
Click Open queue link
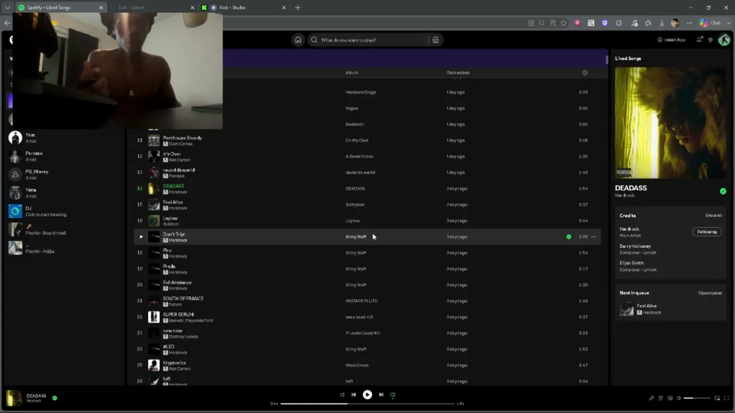pyautogui.click(x=710, y=293)
